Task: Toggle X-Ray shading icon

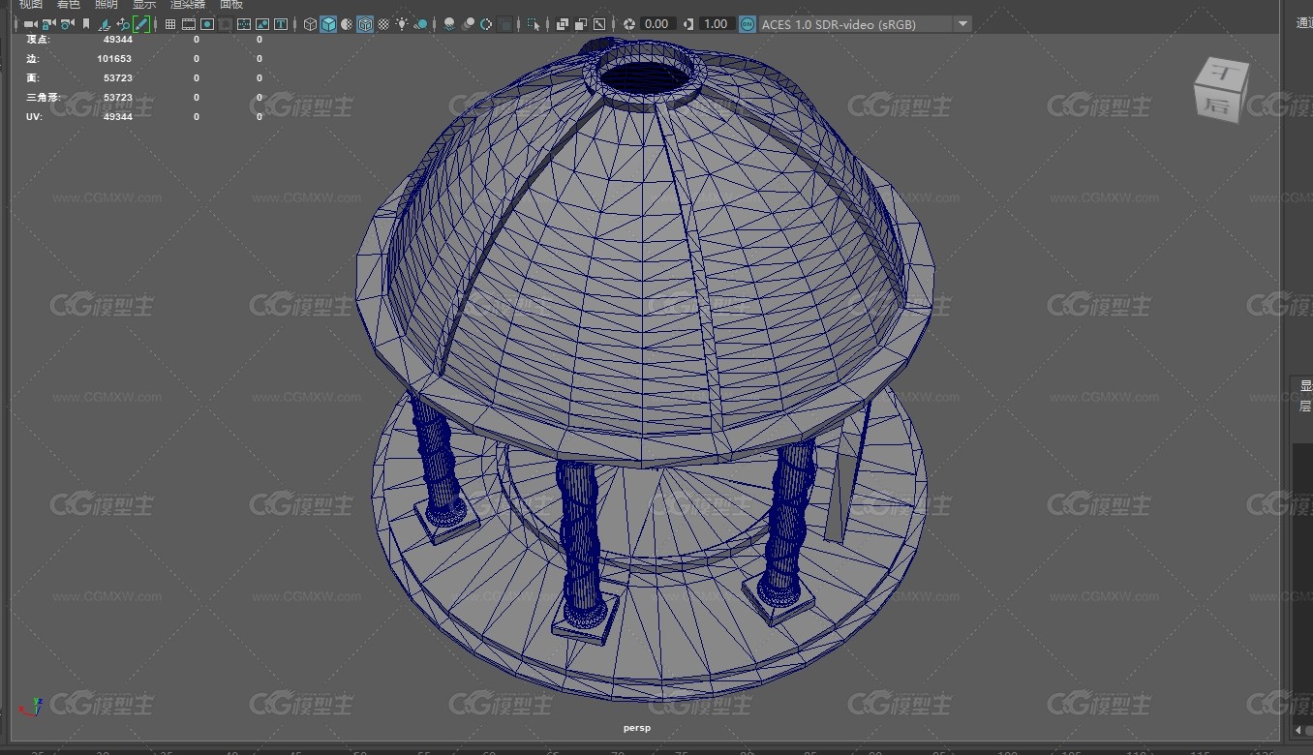Action: click(x=561, y=24)
